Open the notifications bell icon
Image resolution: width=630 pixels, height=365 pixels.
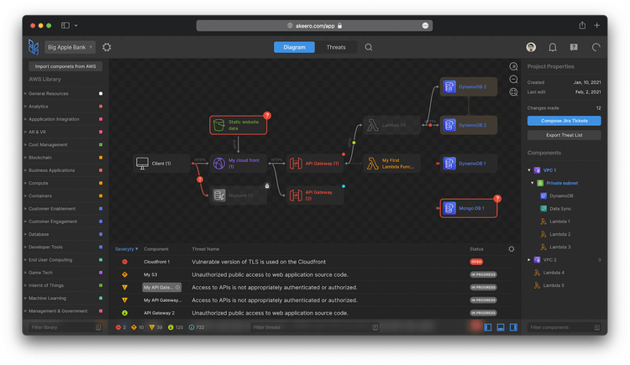(553, 47)
